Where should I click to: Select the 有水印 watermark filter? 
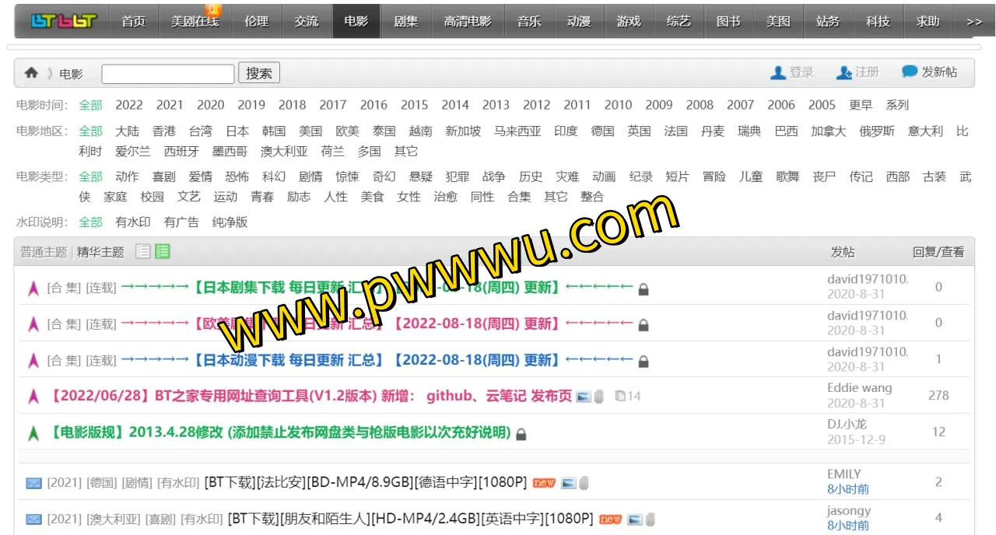(x=133, y=222)
